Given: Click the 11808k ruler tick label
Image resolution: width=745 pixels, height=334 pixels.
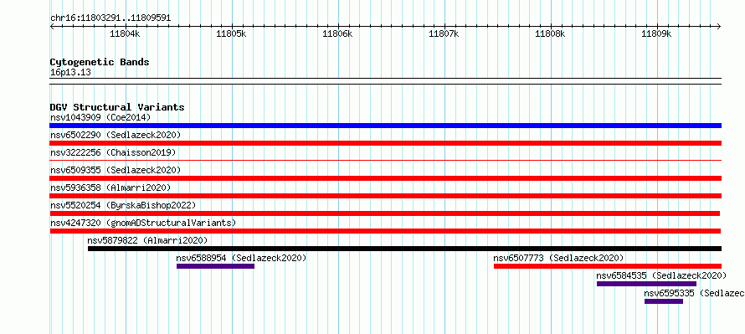Looking at the screenshot, I should (x=551, y=33).
